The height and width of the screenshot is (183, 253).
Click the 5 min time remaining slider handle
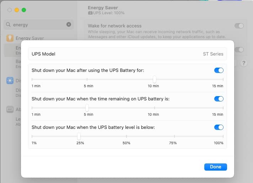87,108
